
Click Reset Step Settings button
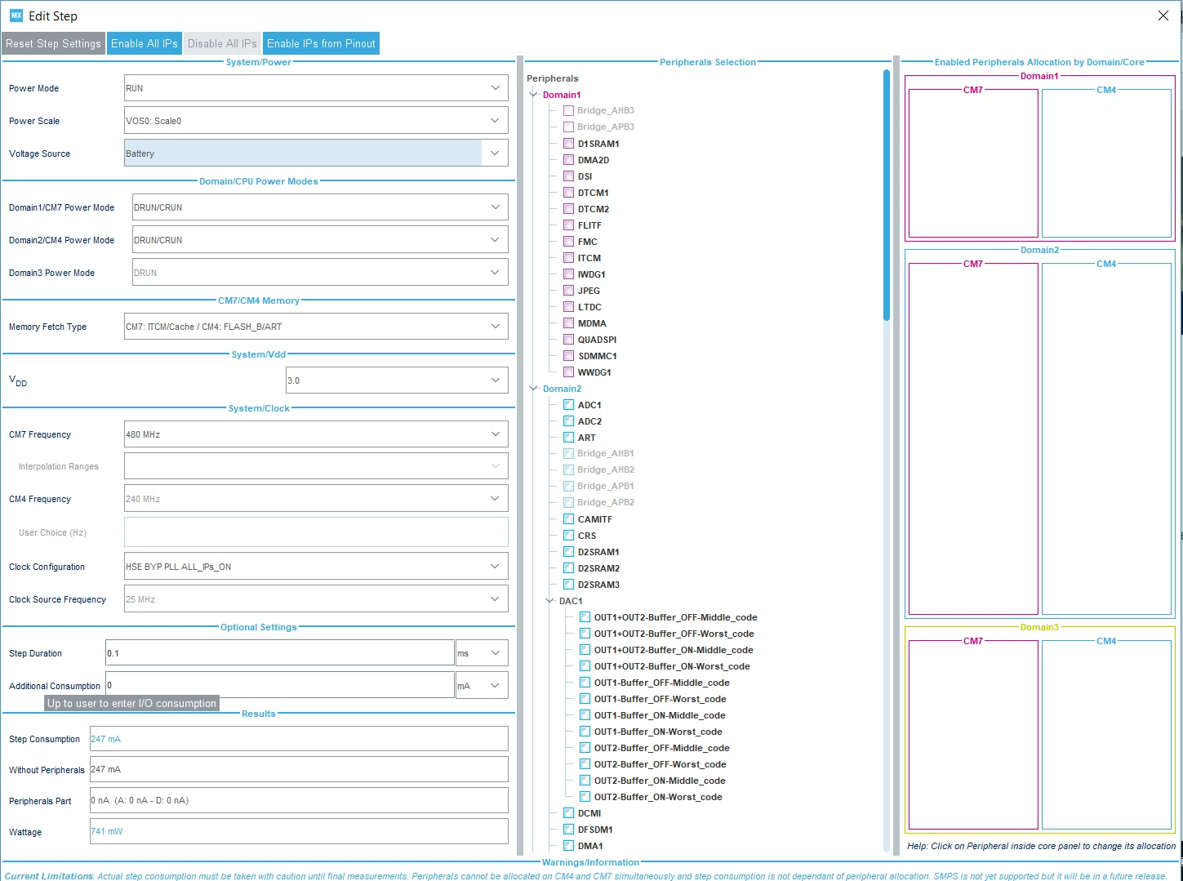click(53, 44)
